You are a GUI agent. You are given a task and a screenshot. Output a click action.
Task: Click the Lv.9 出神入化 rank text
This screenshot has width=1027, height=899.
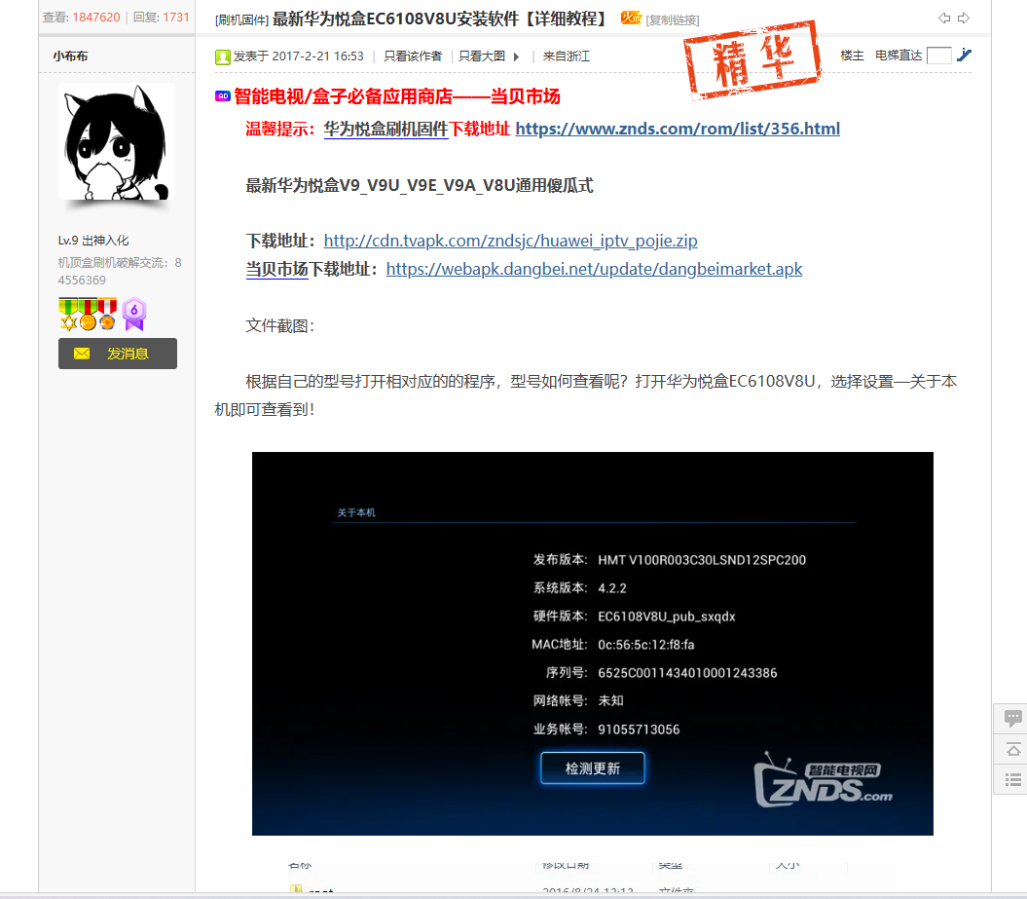[x=93, y=241]
